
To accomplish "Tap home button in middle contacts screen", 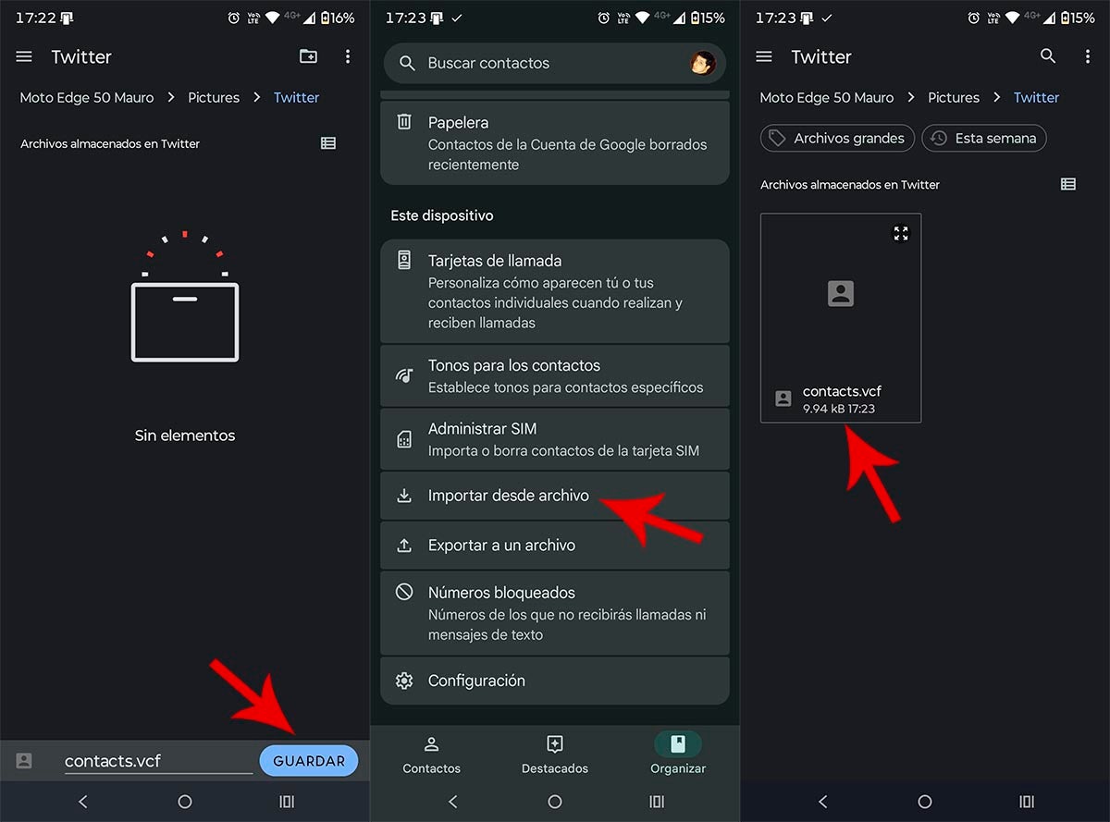I will (x=555, y=802).
